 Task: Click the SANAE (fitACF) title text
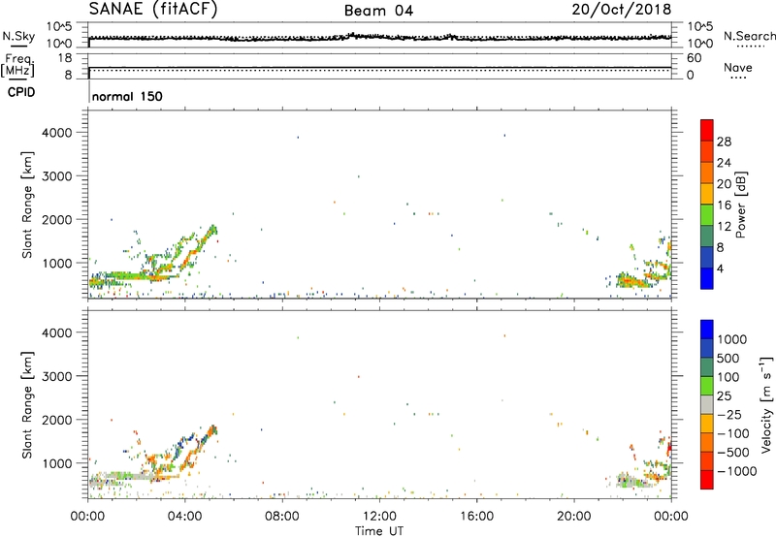coord(153,9)
